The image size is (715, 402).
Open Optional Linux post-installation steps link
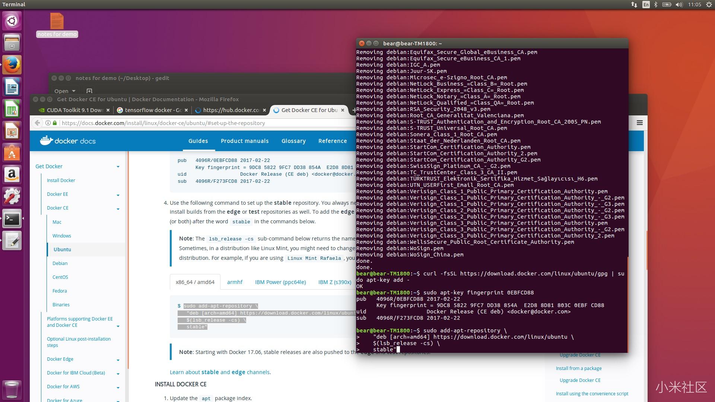pos(79,342)
